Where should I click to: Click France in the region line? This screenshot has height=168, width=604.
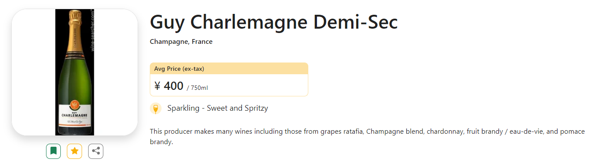point(202,42)
